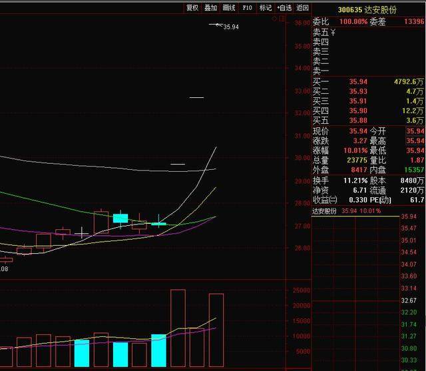426x371 pixels.
Task: Select the rightmost volume bar
Action: point(216,330)
